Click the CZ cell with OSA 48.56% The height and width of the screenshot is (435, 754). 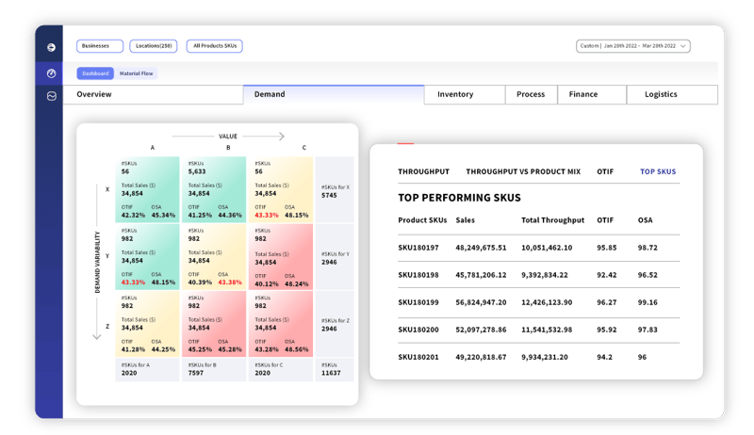[281, 324]
